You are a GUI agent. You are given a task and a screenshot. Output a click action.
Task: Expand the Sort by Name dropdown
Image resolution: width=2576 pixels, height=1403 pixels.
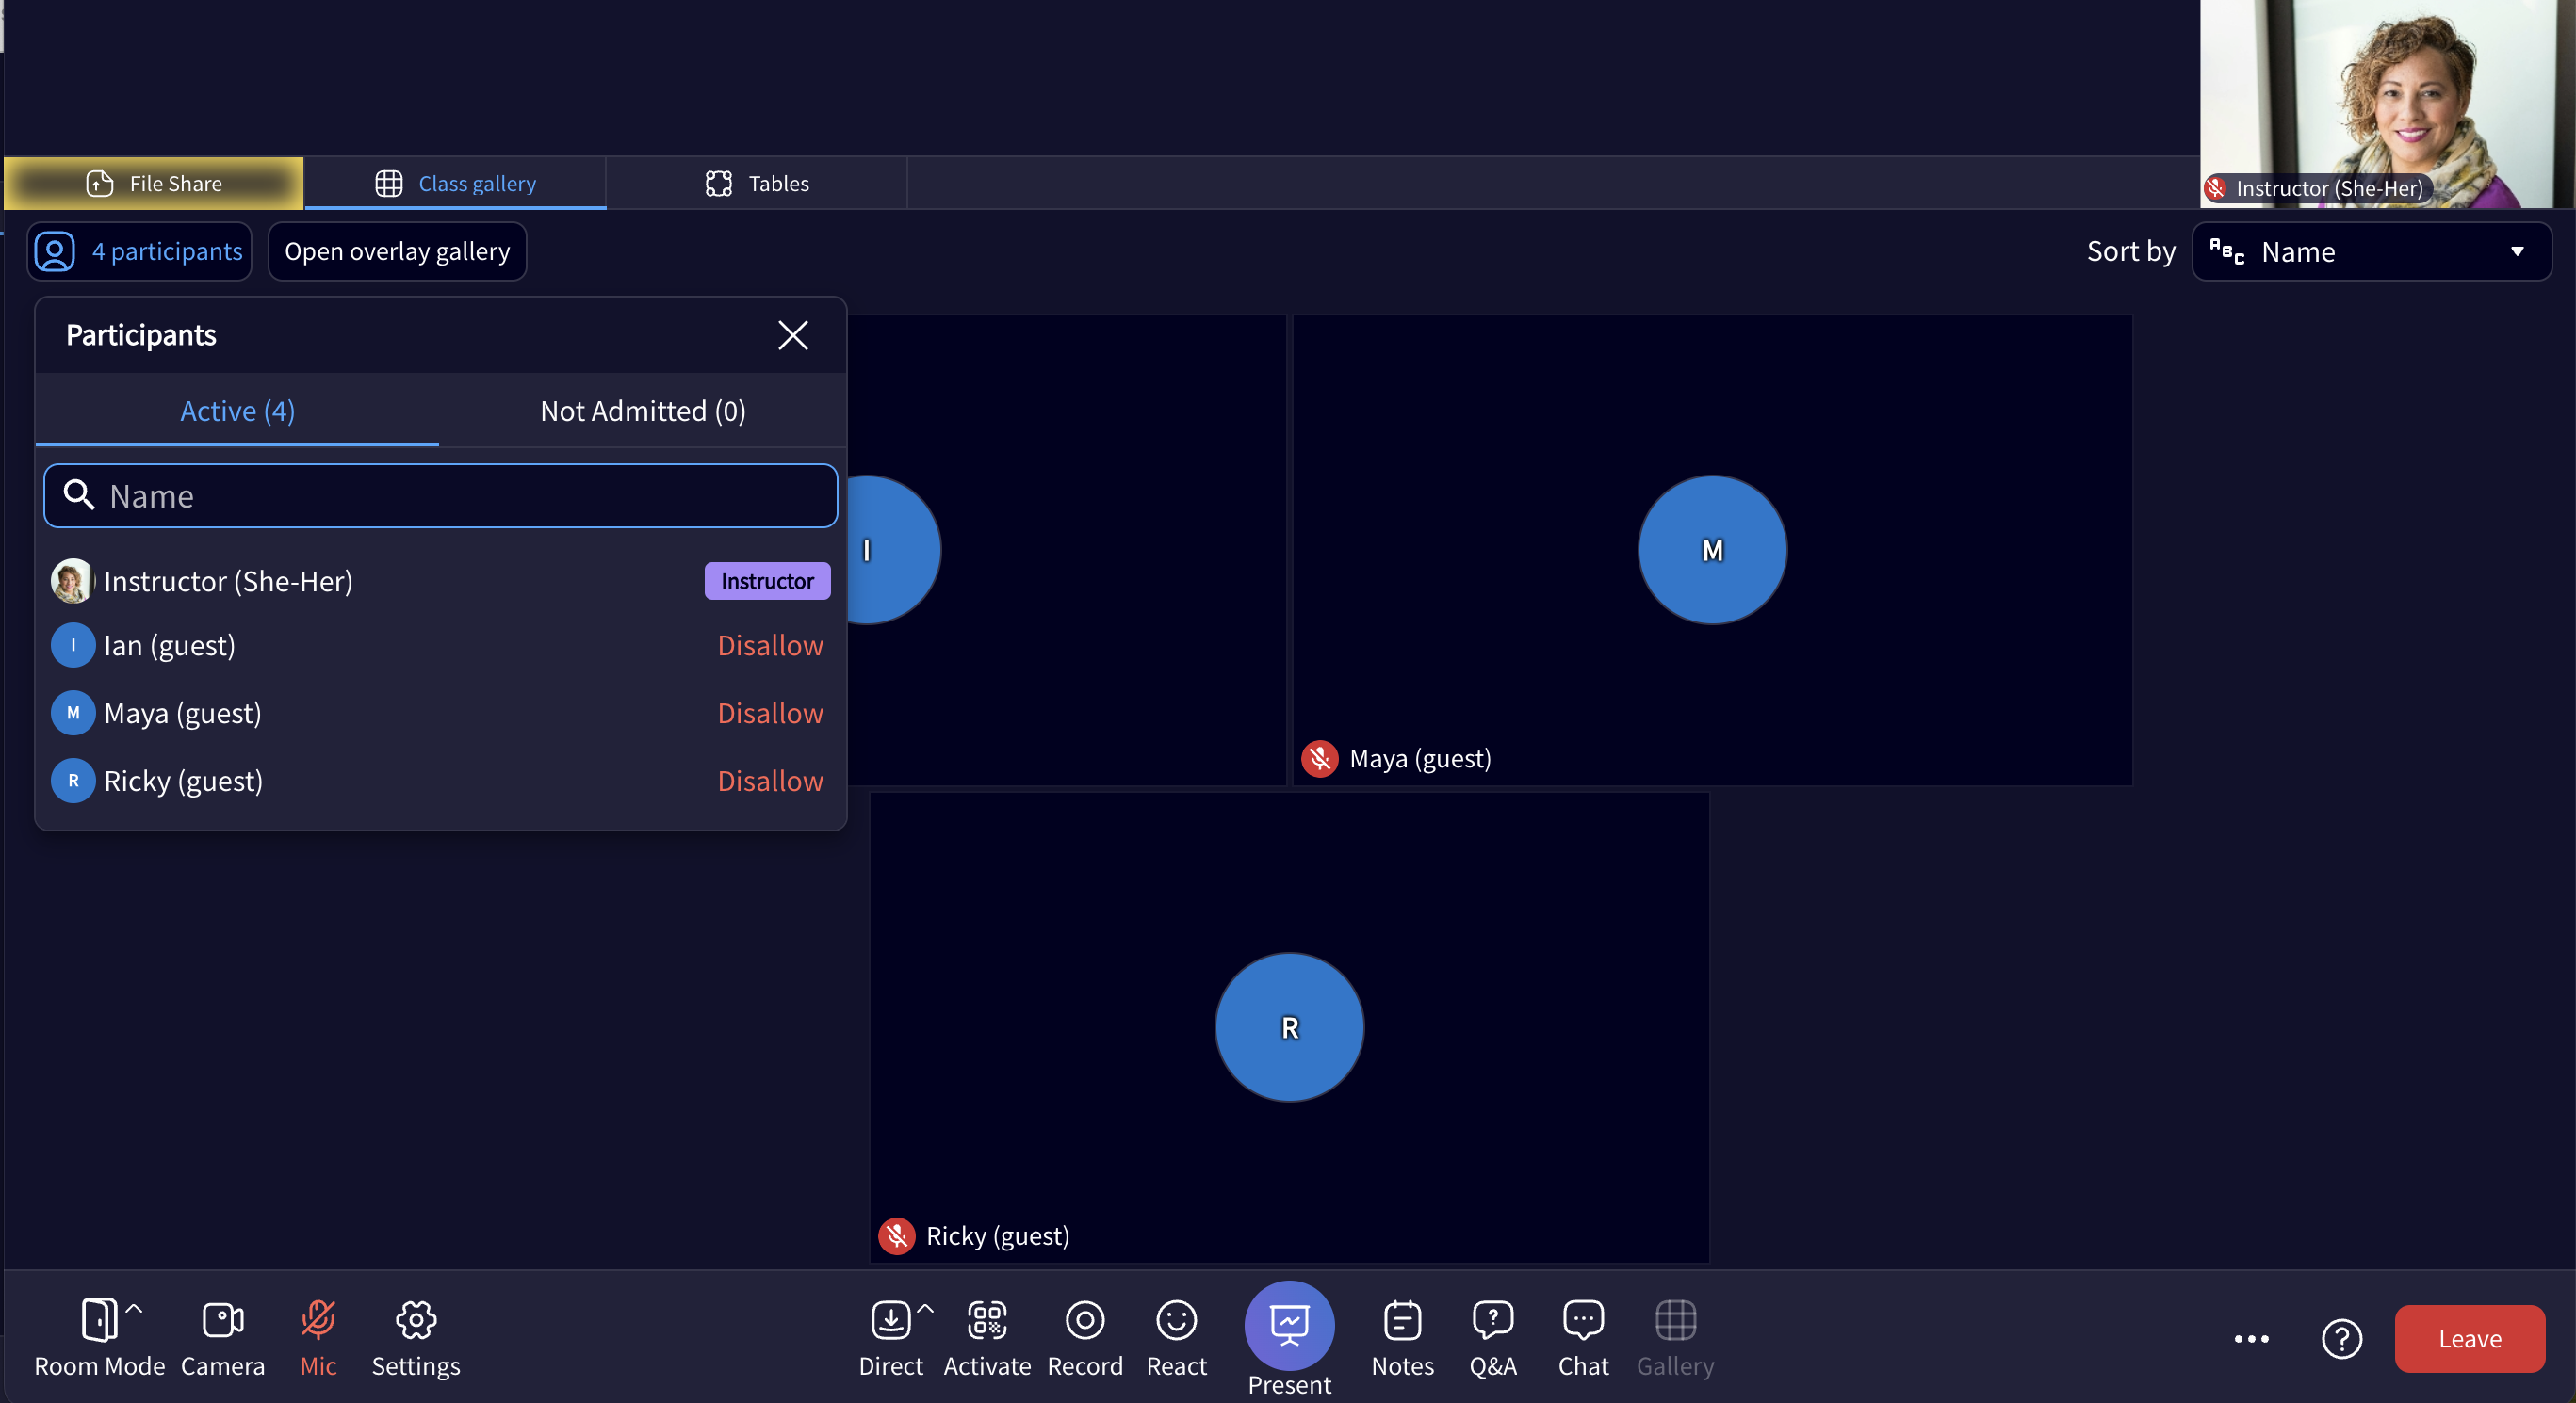[x=2371, y=251]
